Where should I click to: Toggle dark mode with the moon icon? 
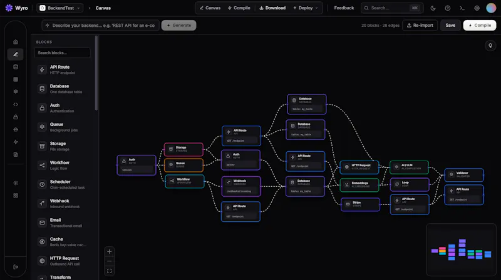(x=433, y=8)
